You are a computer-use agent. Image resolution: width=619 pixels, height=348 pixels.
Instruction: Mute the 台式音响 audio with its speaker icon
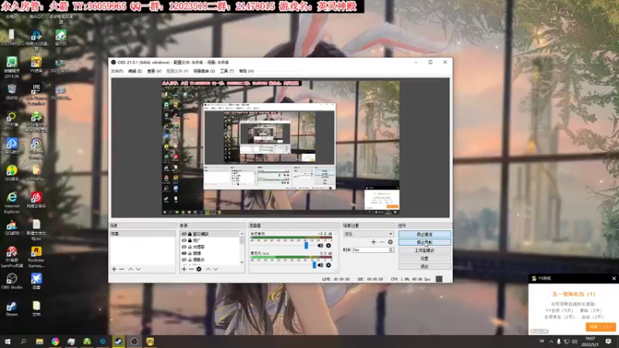pos(320,245)
